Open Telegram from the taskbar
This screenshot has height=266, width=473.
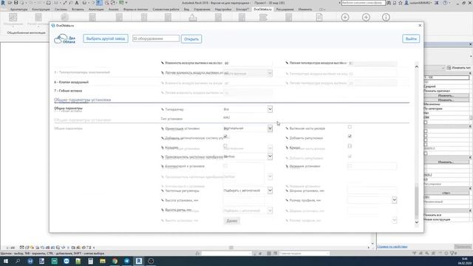(127, 261)
